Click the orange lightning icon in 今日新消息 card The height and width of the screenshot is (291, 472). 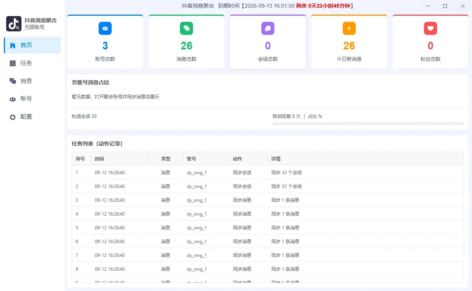(349, 28)
